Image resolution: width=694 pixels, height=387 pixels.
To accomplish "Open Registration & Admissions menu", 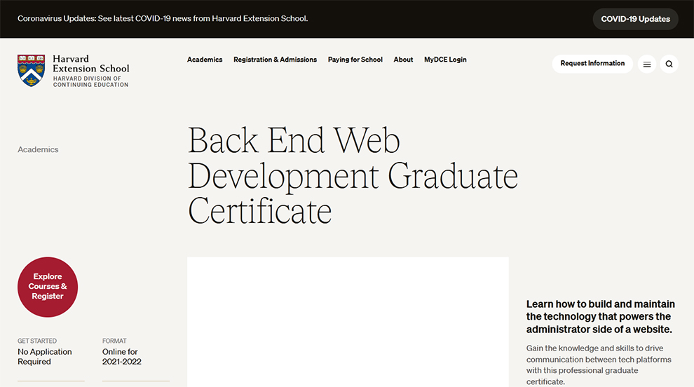I will pos(275,60).
